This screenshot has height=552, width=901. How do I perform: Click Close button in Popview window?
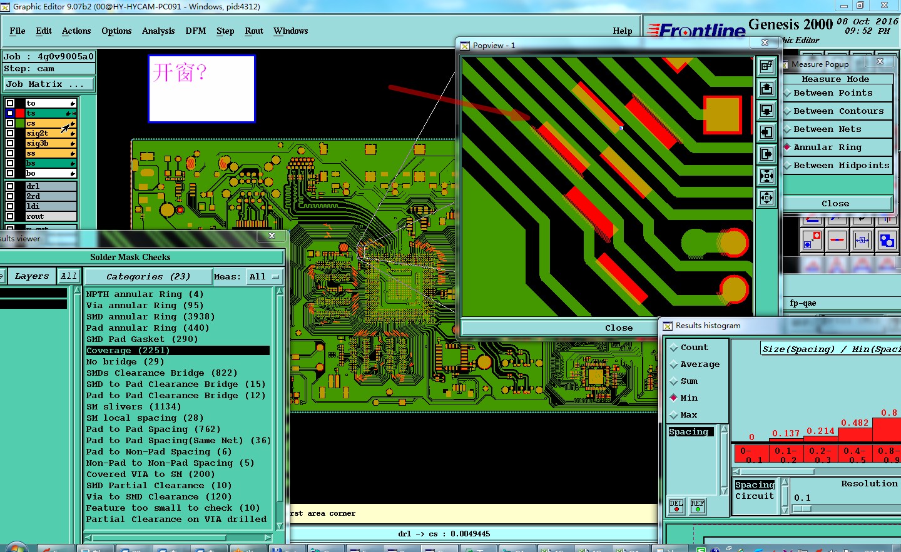pos(619,328)
